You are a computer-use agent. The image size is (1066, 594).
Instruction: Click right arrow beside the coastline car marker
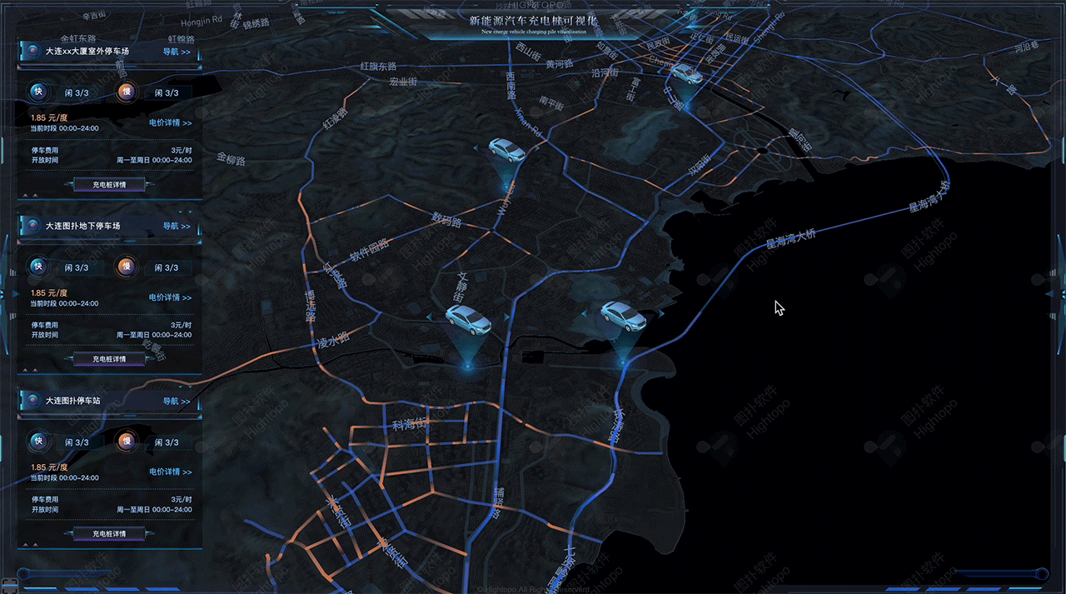point(660,314)
